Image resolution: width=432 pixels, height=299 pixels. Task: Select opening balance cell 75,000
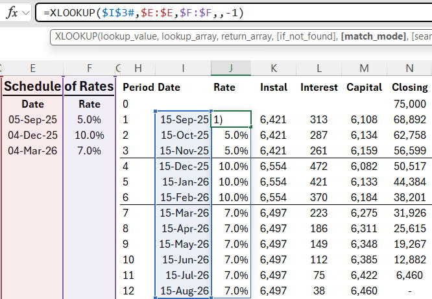pyautogui.click(x=409, y=104)
